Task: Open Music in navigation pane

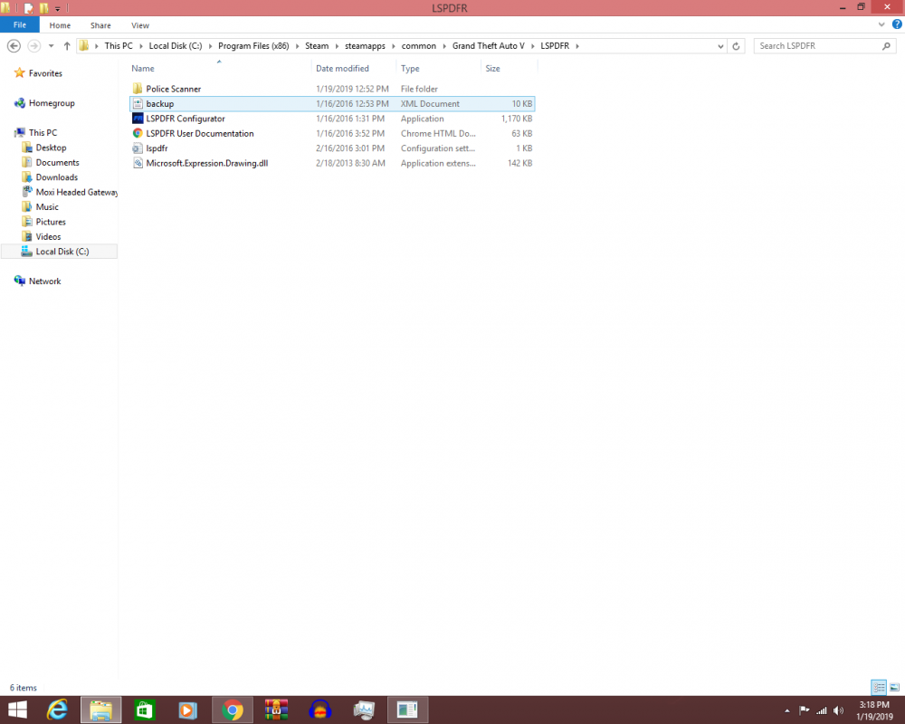Action: click(47, 207)
